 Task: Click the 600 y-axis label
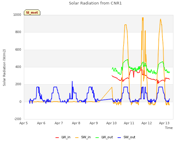[x=18, y=49]
